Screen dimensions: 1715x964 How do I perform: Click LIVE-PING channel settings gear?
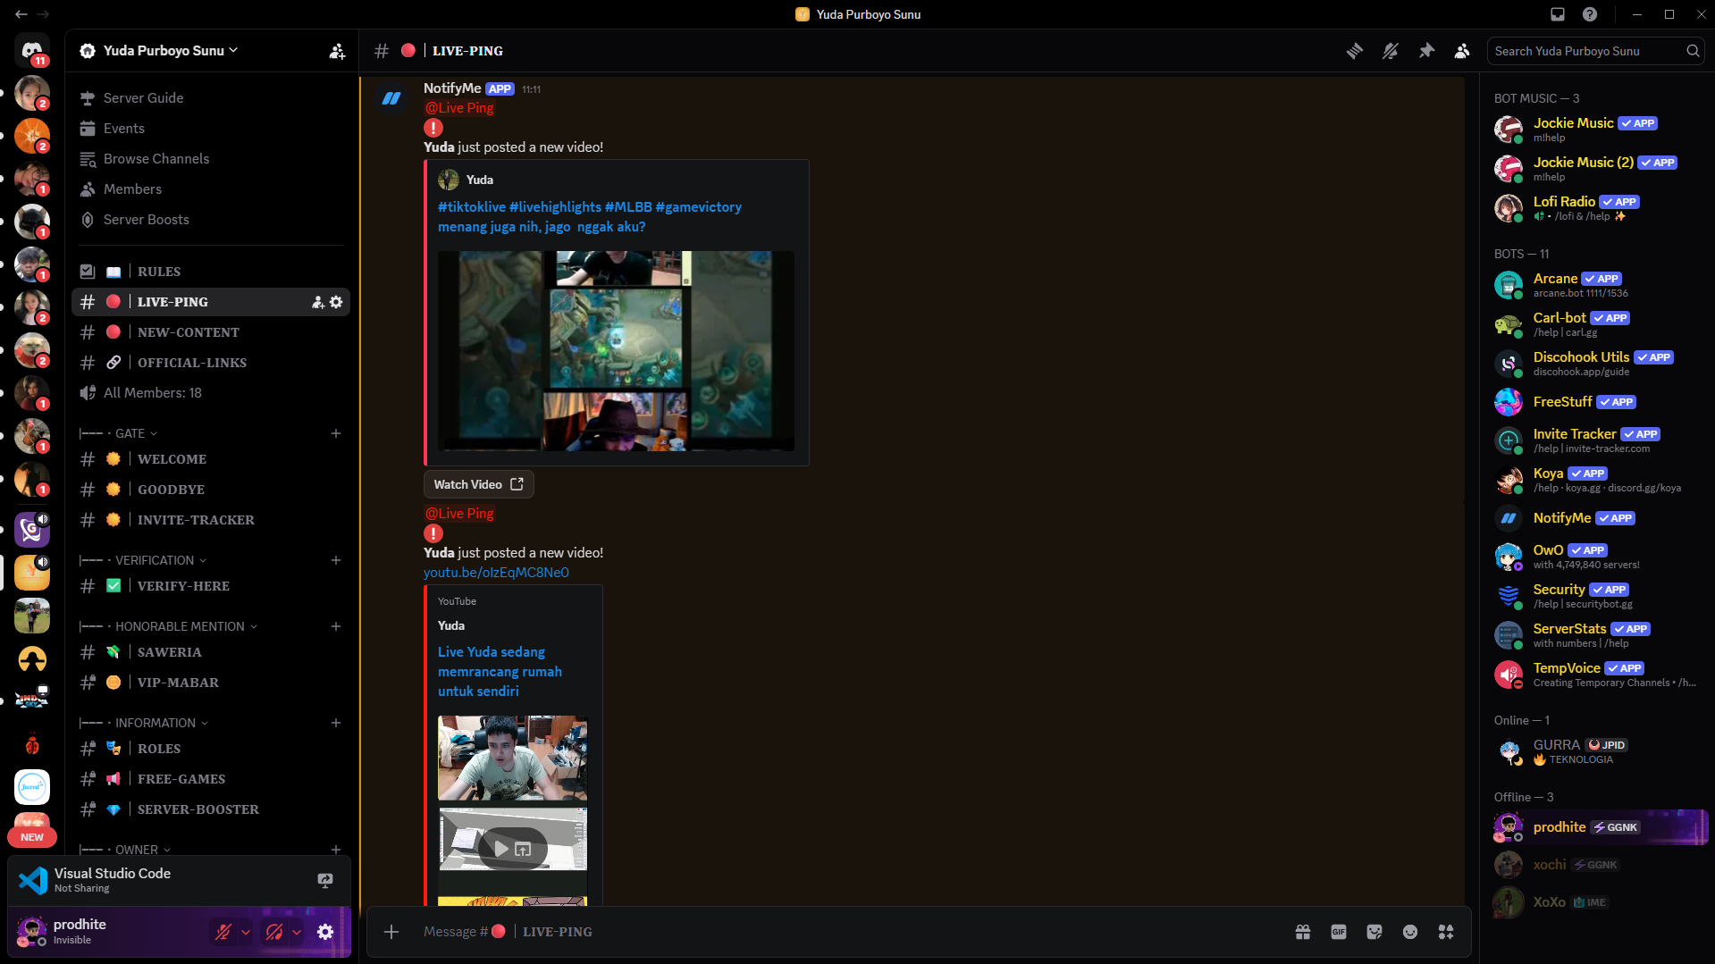tap(336, 302)
